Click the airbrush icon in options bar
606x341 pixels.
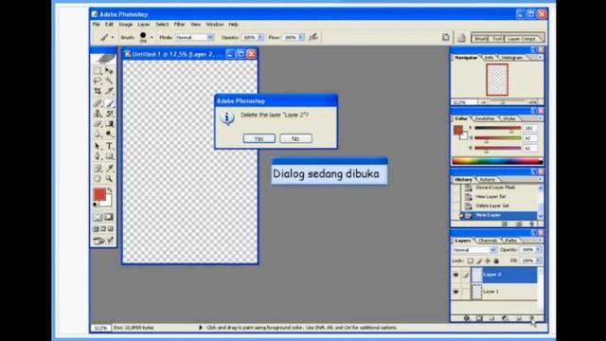click(x=313, y=37)
